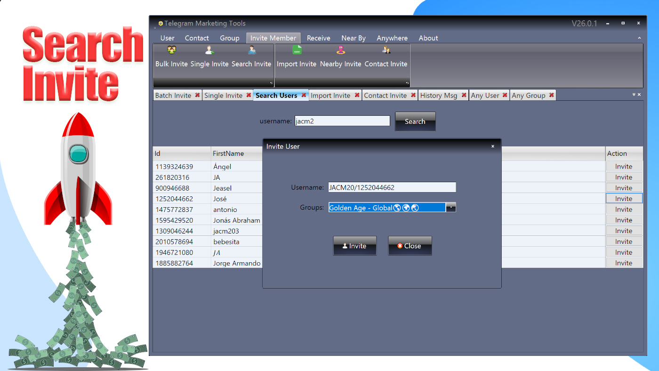Select the Single Invite ribbon icon
This screenshot has height=371, width=659.
(x=209, y=50)
